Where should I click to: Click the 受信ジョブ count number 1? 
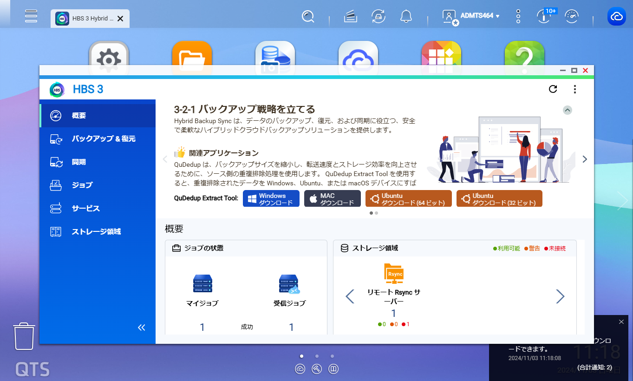pos(291,328)
